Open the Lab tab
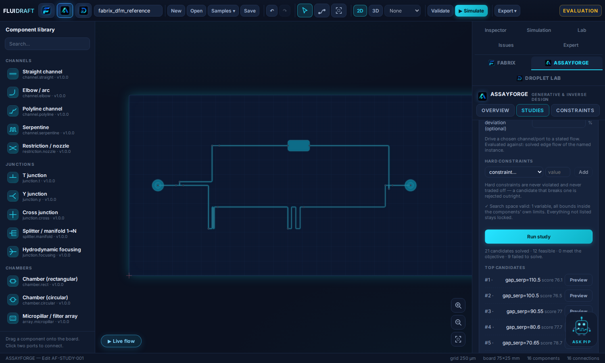This screenshot has height=363, width=605. [x=582, y=30]
